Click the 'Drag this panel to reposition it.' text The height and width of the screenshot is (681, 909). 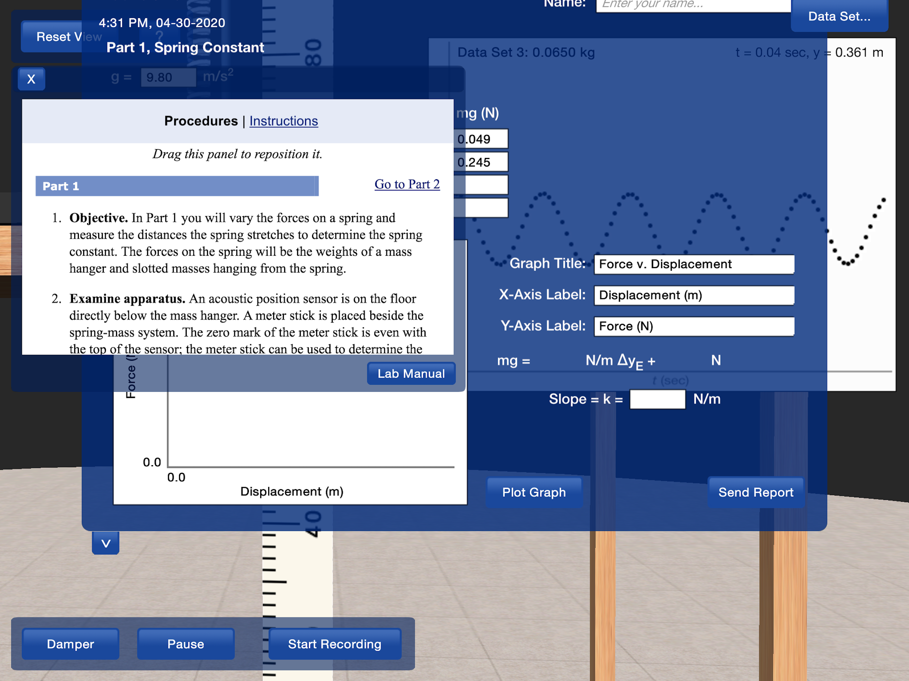tap(238, 154)
